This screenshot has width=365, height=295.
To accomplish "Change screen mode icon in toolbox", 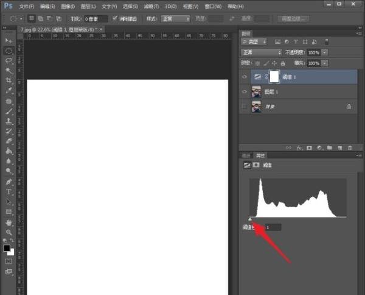I will point(9,271).
